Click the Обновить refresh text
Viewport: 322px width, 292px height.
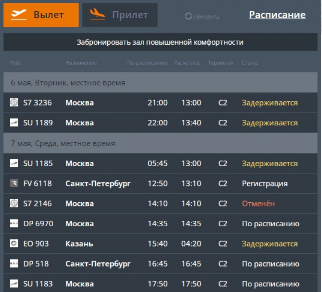pos(207,17)
